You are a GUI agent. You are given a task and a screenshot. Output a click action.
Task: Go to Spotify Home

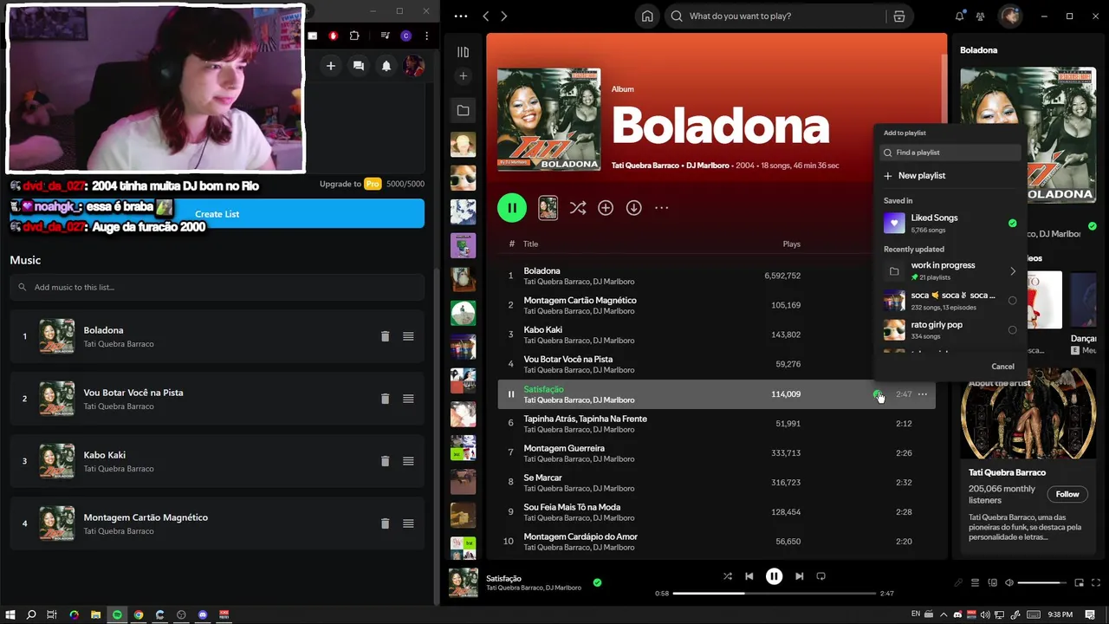click(x=647, y=16)
